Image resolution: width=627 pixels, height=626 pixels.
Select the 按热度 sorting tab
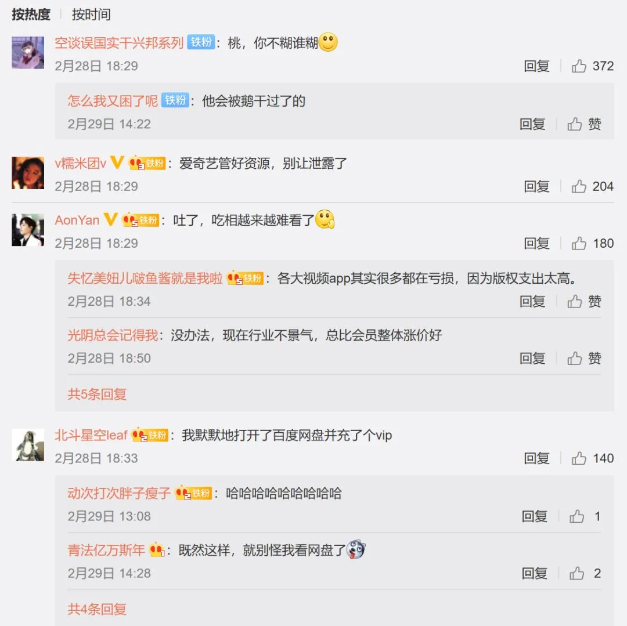(x=31, y=15)
